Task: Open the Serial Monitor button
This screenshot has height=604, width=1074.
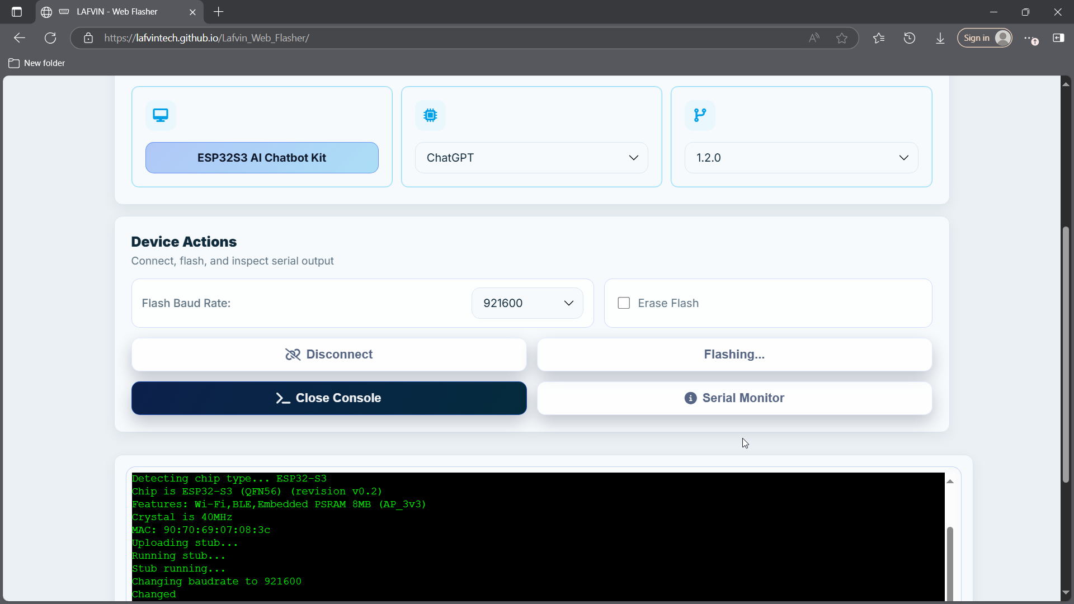Action: 734,398
